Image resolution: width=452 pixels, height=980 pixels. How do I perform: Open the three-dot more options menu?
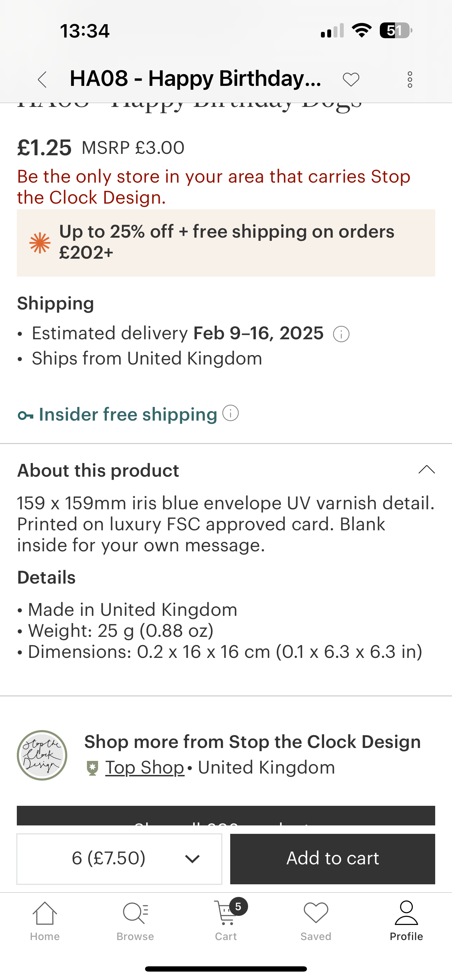(410, 80)
